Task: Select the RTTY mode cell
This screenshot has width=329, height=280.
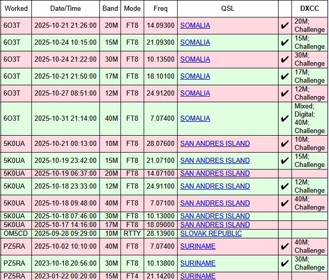Action: [132, 234]
